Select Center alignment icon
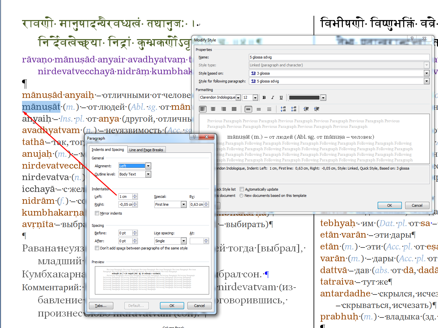Screen dimensions: 438x328 [x=213, y=109]
